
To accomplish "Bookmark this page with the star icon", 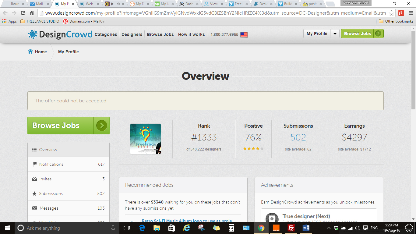I will [x=392, y=13].
